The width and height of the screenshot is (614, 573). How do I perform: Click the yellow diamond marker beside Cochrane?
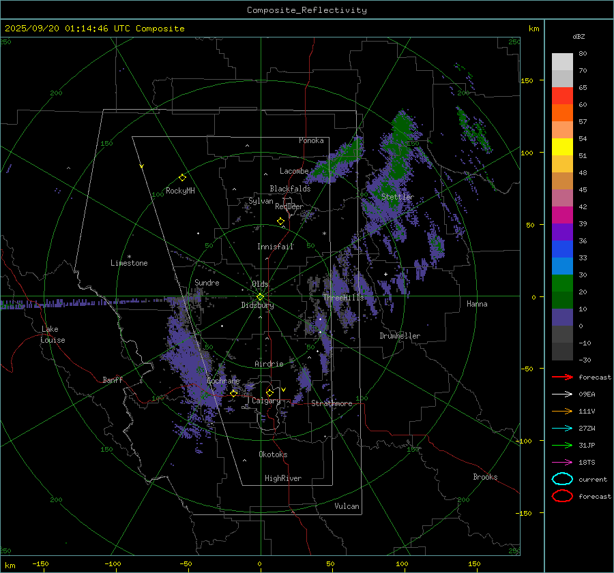click(x=233, y=394)
